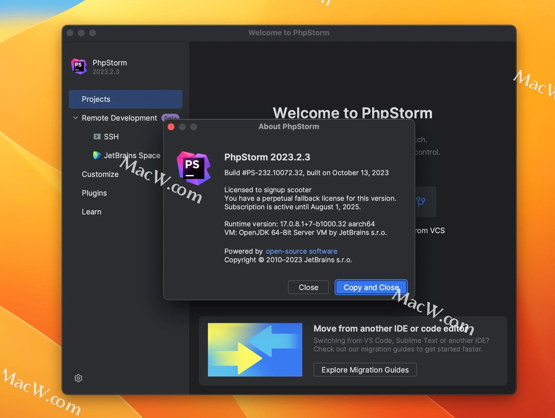Click Explore Migration Guides button
This screenshot has width=555, height=418.
point(365,370)
